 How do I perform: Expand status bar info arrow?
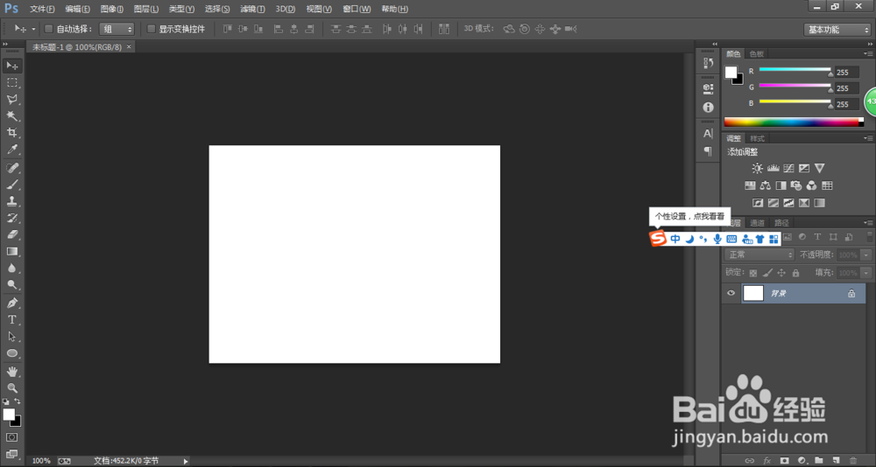[x=186, y=462]
